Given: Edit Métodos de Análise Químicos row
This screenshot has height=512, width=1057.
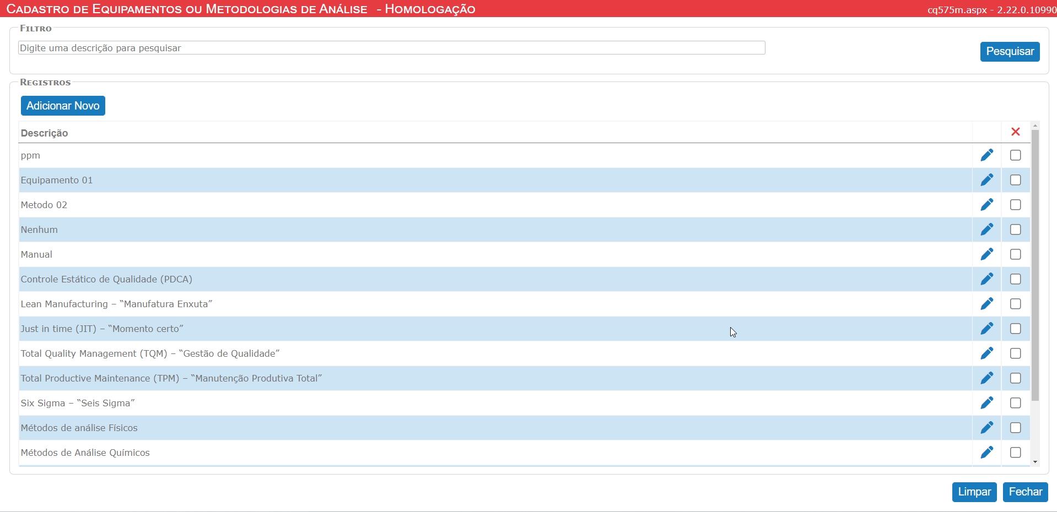Looking at the screenshot, I should point(987,453).
